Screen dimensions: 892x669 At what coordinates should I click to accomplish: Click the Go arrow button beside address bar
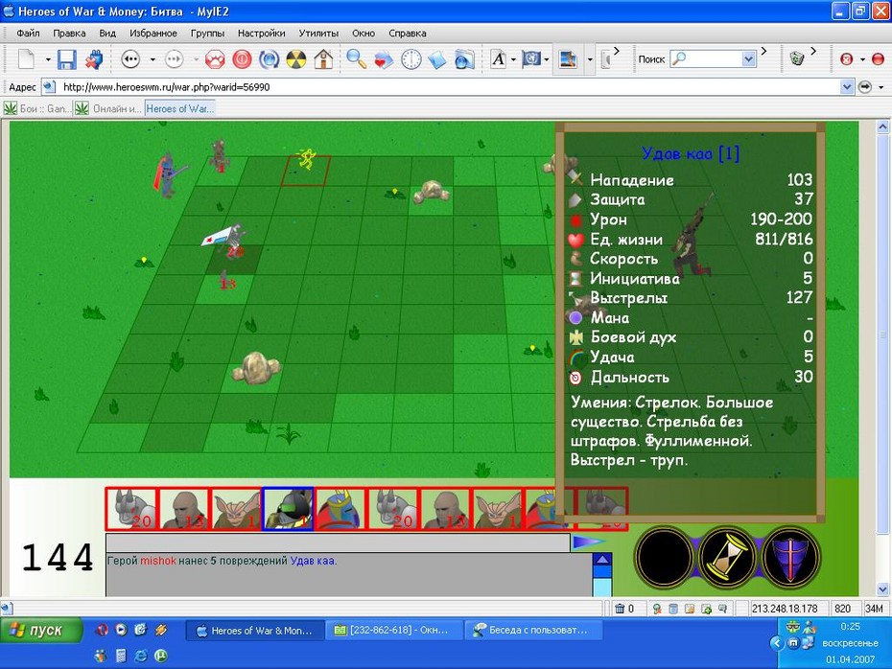pyautogui.click(x=865, y=87)
